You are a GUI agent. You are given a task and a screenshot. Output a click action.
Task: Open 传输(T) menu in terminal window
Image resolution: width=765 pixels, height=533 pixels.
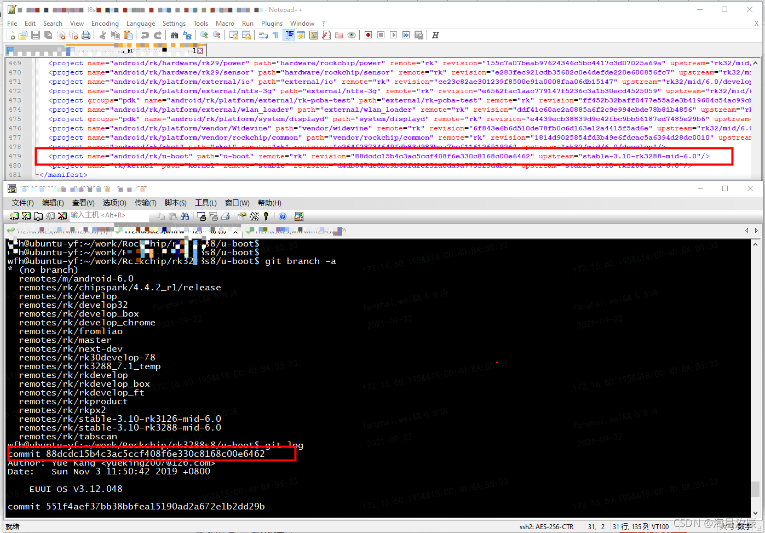[145, 203]
